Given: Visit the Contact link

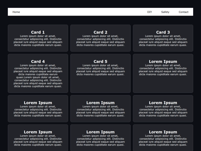Looking at the screenshot, I should click(184, 12).
